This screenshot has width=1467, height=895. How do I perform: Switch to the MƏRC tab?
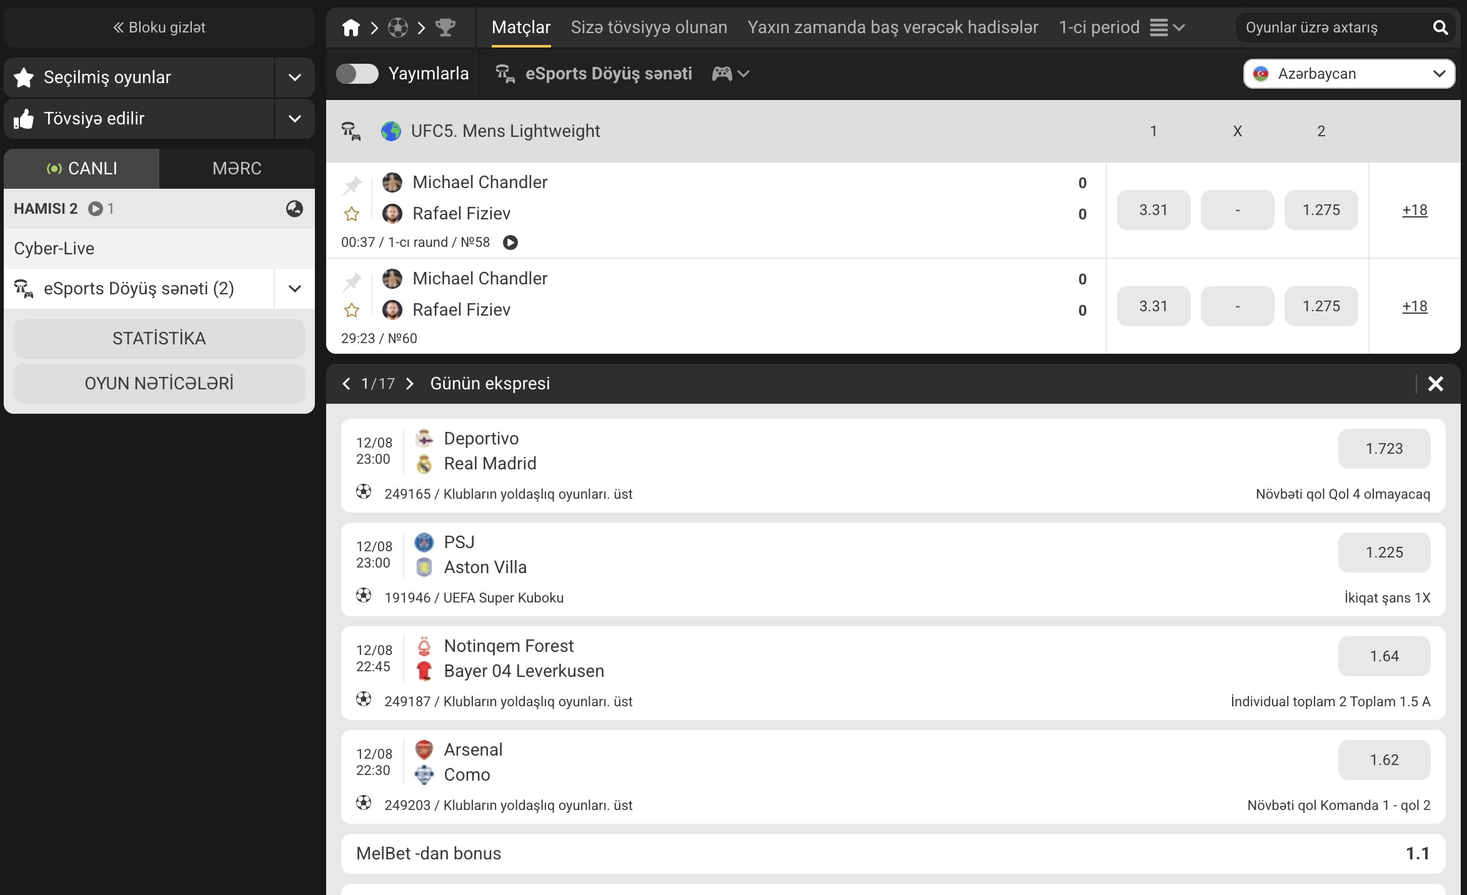[237, 169]
